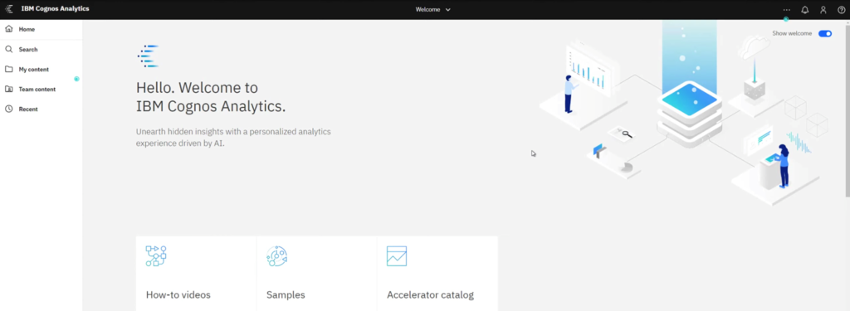Open the Home icon in sidebar
This screenshot has height=311, width=850.
click(8, 29)
